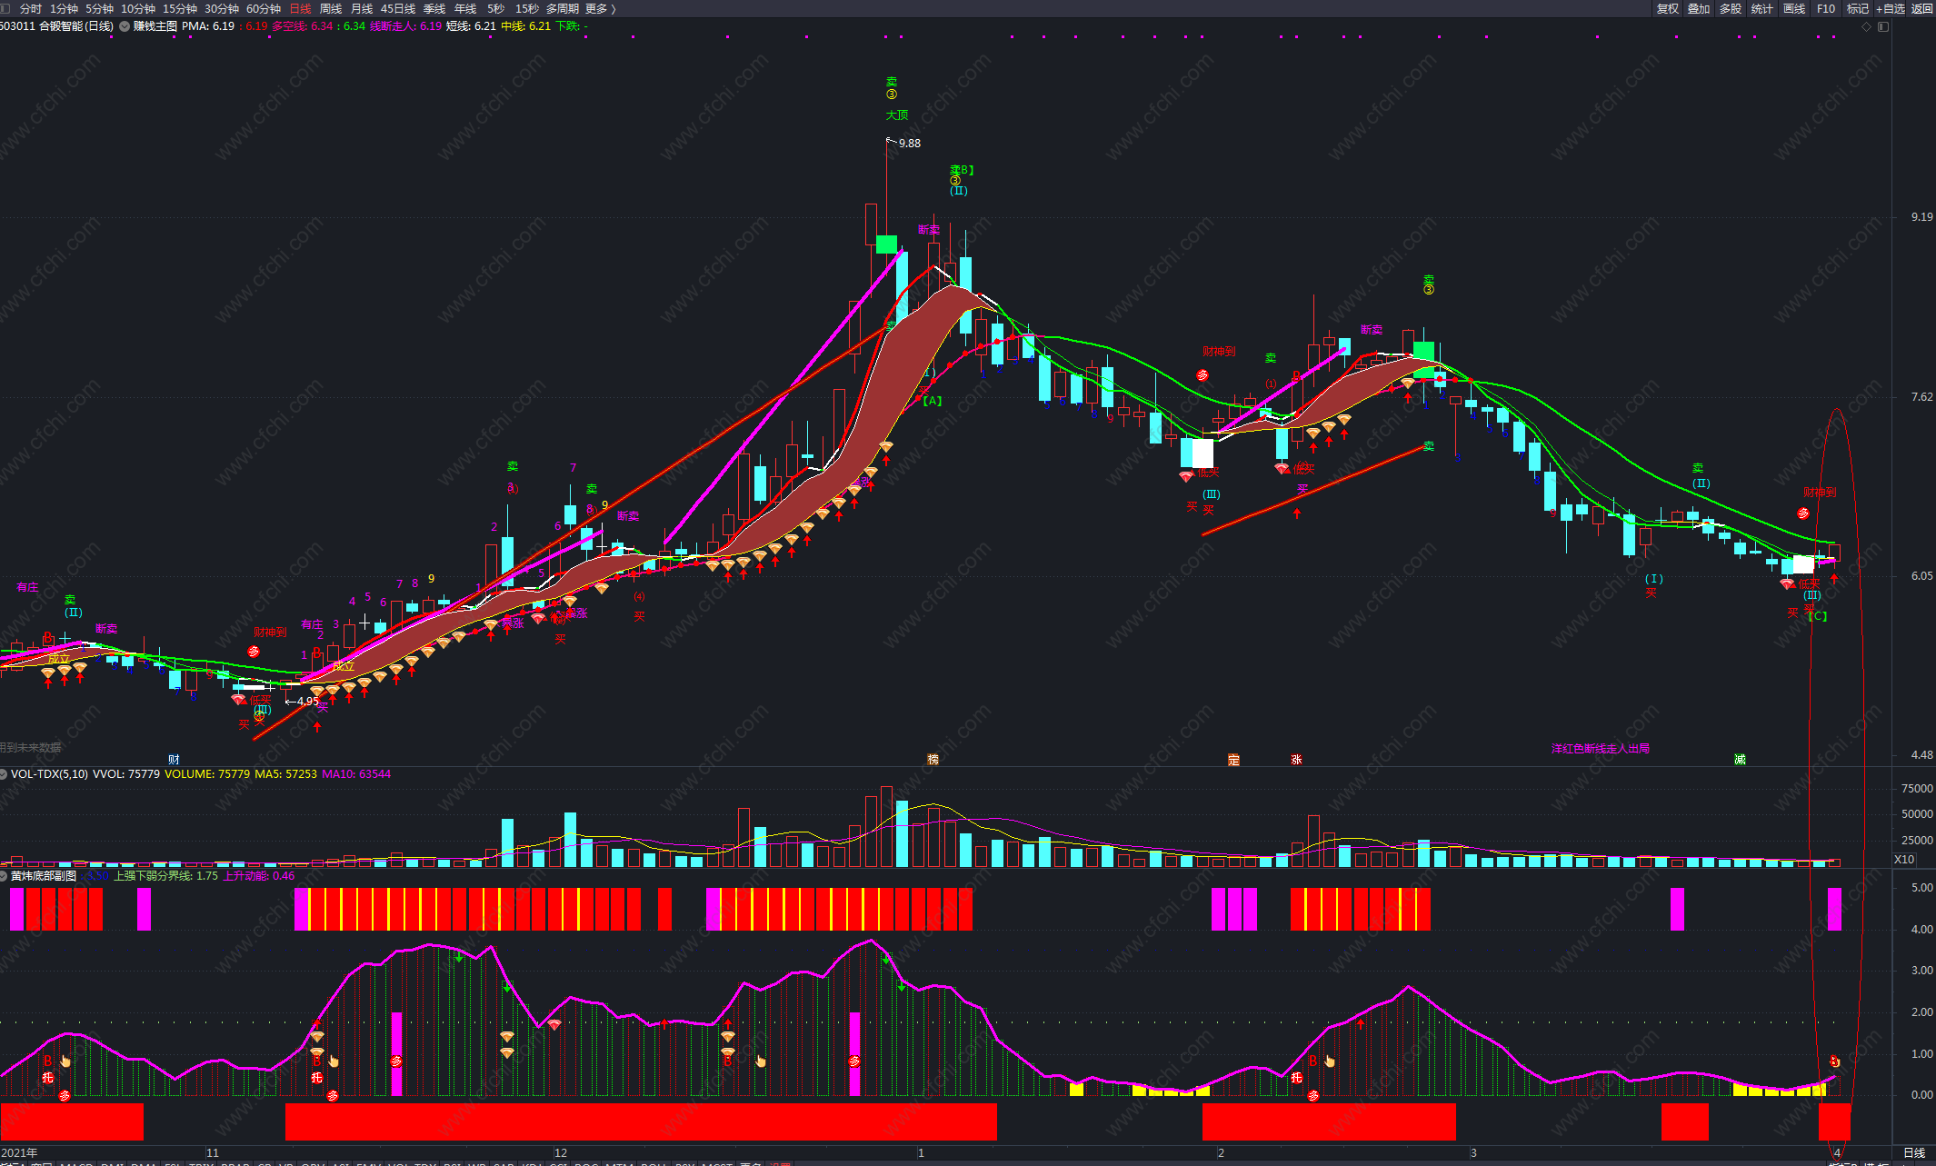Click the 返回 back button
The width and height of the screenshot is (1936, 1166).
point(1921,8)
